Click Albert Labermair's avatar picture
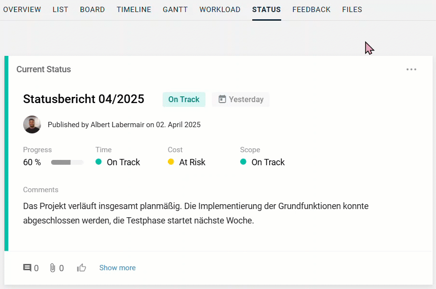Viewport: 436px width, 289px height. pyautogui.click(x=32, y=125)
